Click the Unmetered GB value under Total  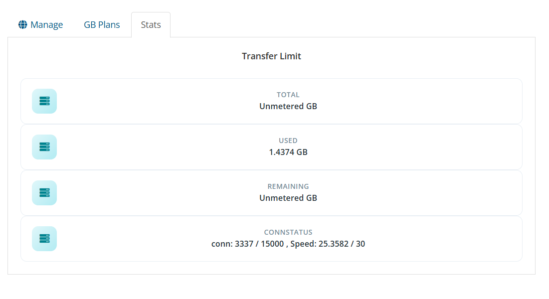(x=288, y=106)
